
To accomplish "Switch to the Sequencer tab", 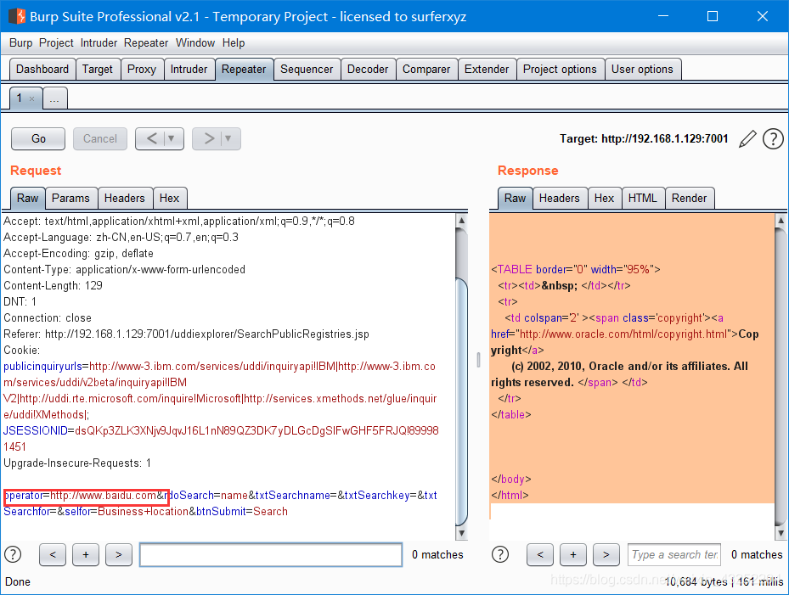I will click(x=307, y=69).
